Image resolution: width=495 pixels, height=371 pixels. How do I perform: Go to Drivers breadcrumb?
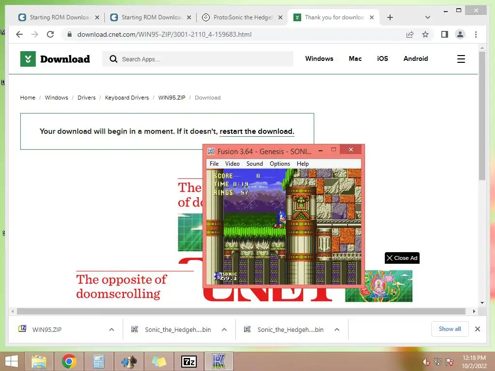(x=87, y=98)
